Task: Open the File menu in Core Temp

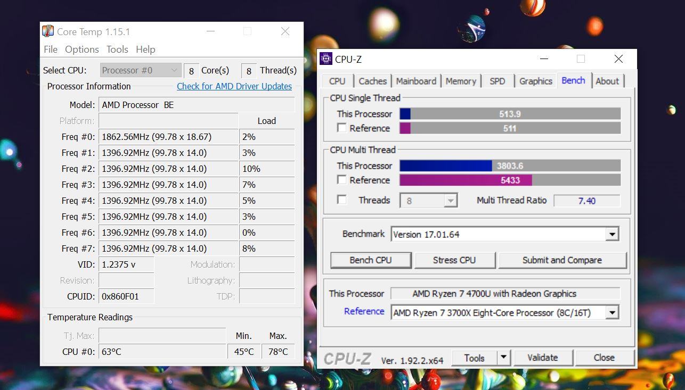Action: coord(51,49)
